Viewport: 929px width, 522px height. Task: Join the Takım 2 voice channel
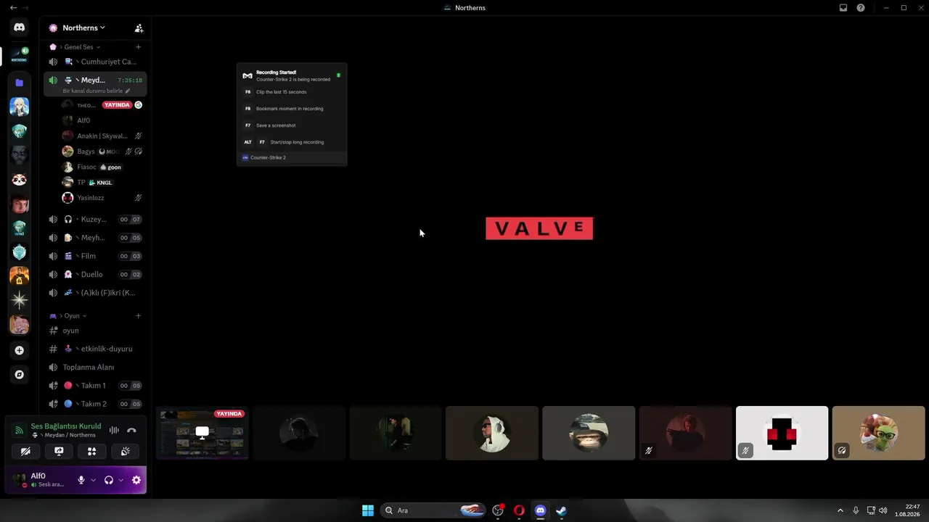[x=94, y=404]
